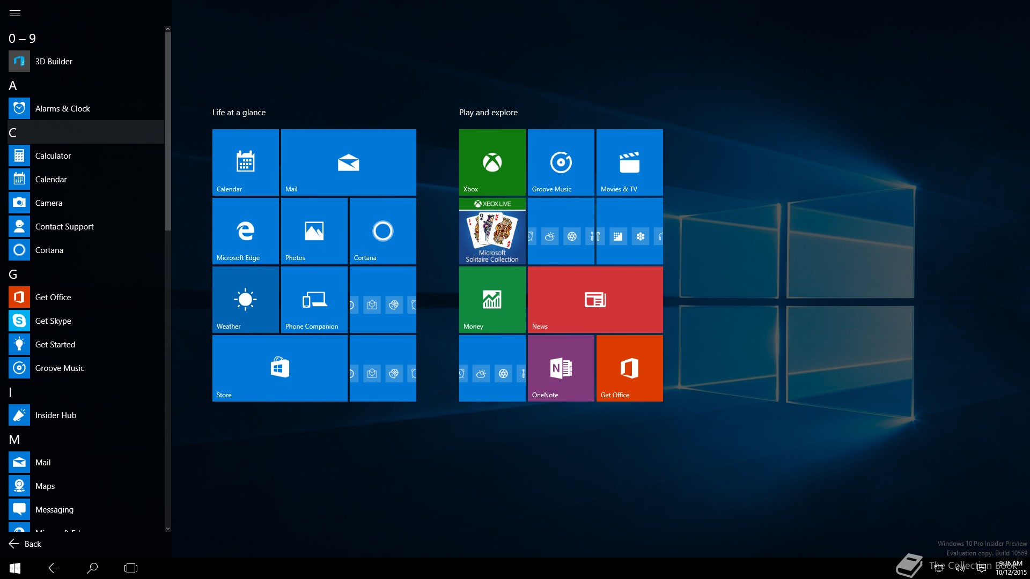Launch Microsoft Solitaire Collection tile
This screenshot has height=579, width=1030.
(x=492, y=231)
